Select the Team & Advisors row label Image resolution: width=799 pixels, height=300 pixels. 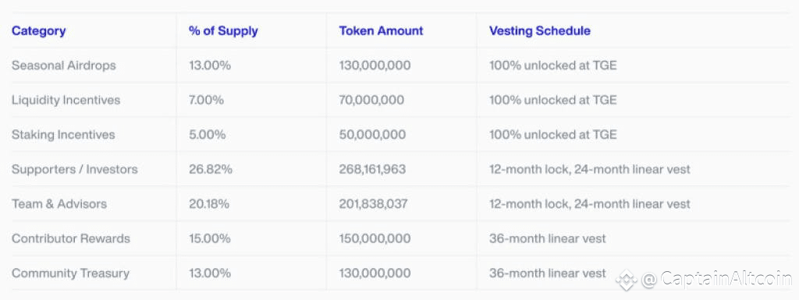coord(59,204)
